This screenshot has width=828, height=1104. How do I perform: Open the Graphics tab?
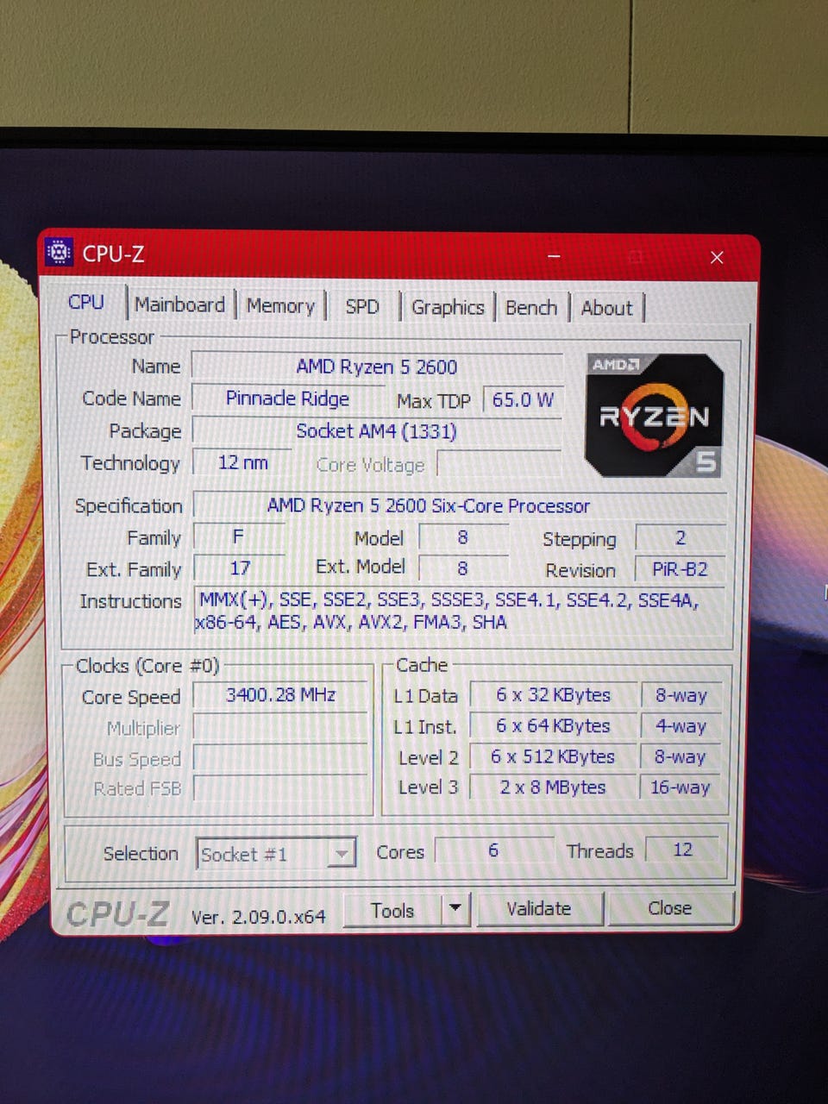pos(448,308)
